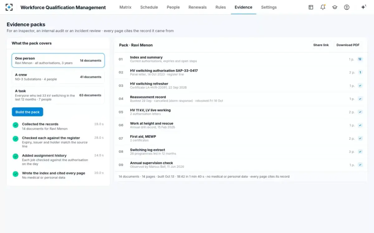
Task: Click the app logo icon
Action: pyautogui.click(x=9, y=7)
